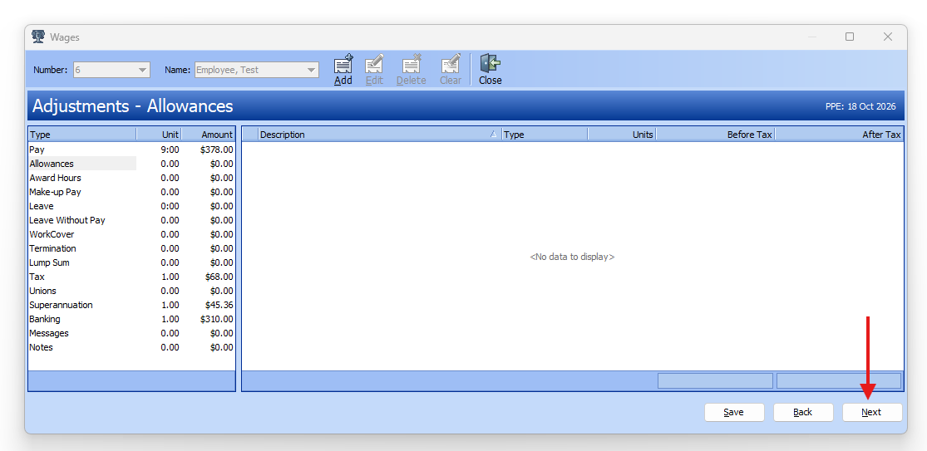This screenshot has height=451, width=927.
Task: Select the Pay row in Type list
Action: [x=131, y=150]
